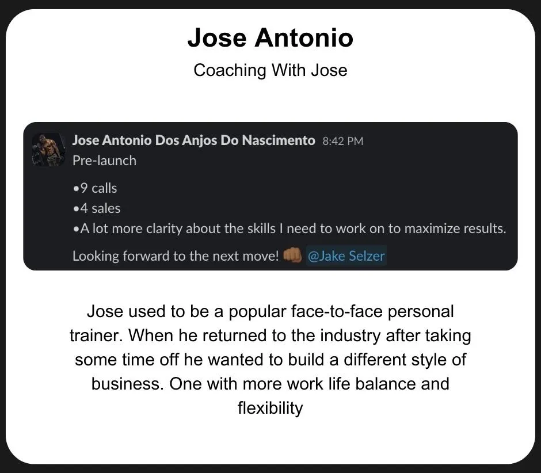Click the 'Coaching With Jose' subtitle
The width and height of the screenshot is (541, 473).
point(270,70)
